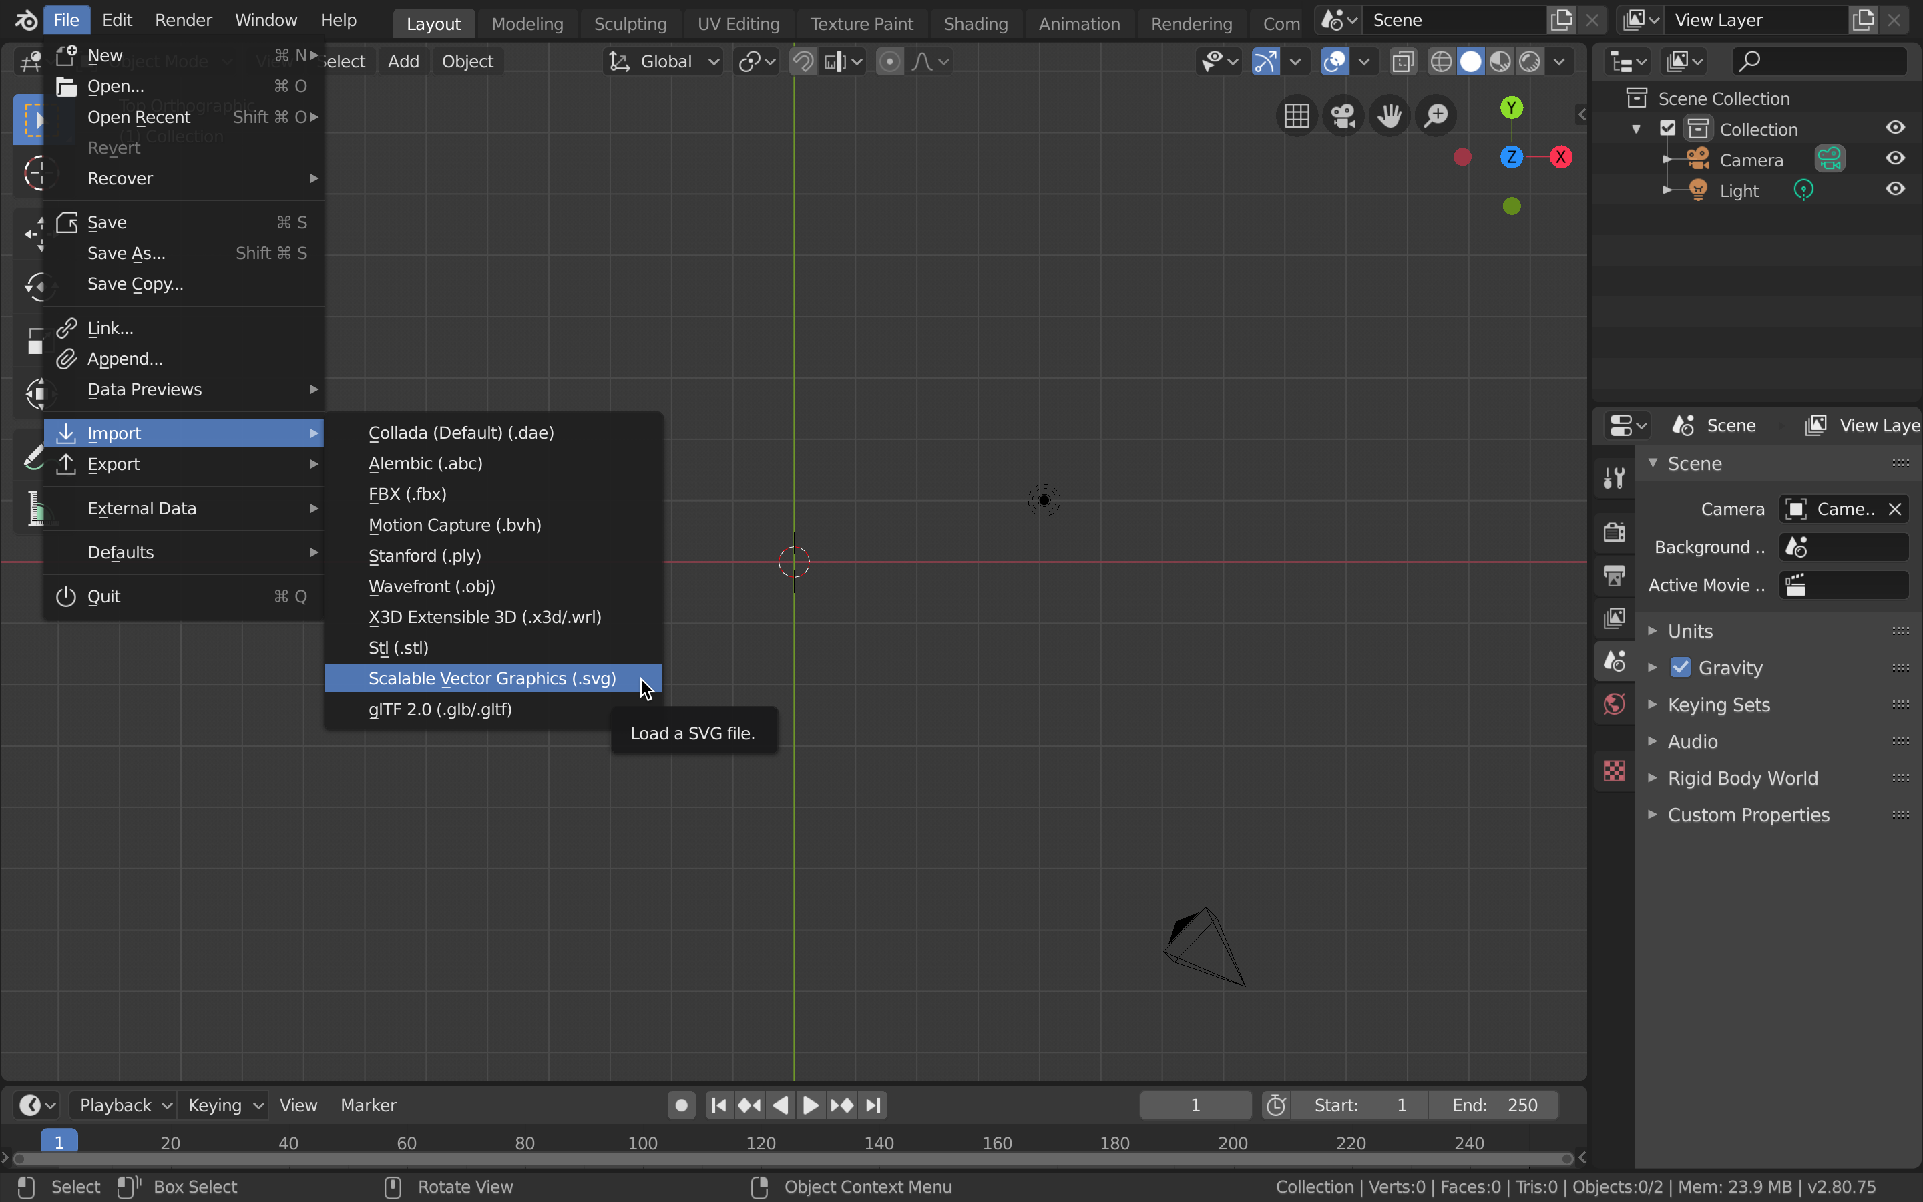The height and width of the screenshot is (1202, 1923).
Task: Open the Keying dropdown in timeline
Action: click(223, 1105)
